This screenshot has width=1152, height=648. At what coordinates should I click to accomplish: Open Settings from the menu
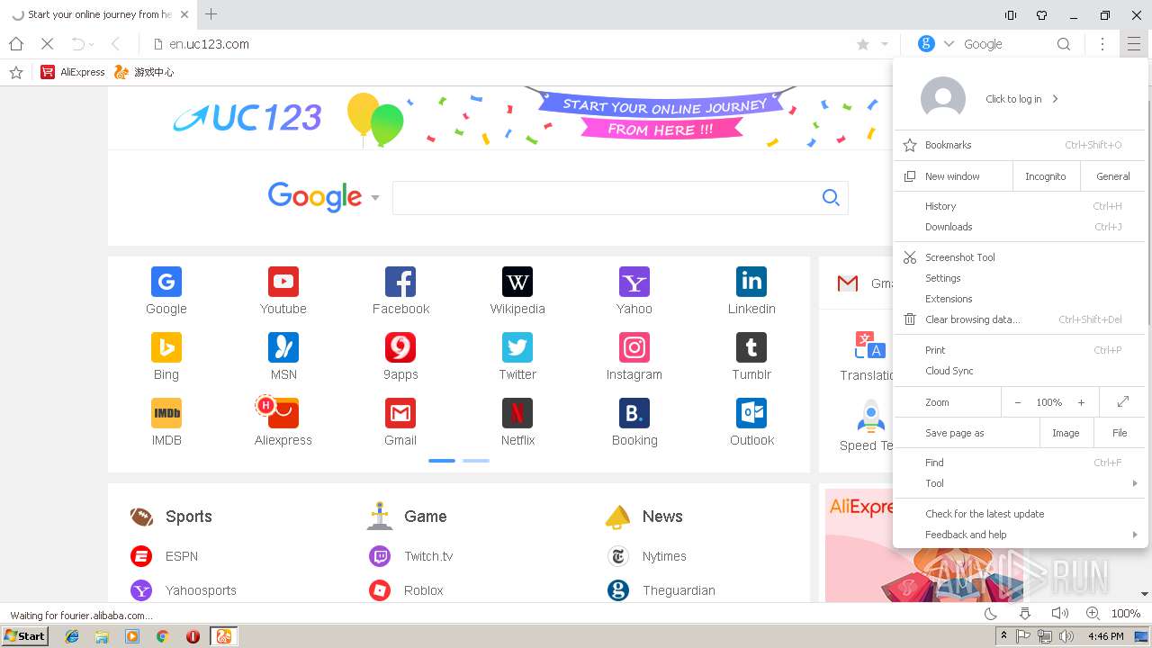click(1021, 278)
